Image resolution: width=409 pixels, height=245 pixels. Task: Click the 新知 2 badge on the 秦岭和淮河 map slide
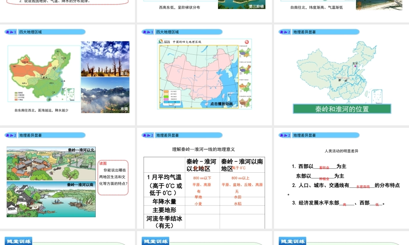coord(285,32)
